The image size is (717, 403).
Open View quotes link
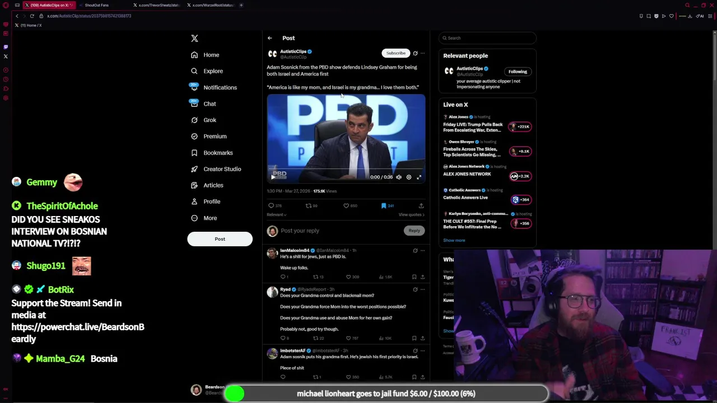coord(411,215)
